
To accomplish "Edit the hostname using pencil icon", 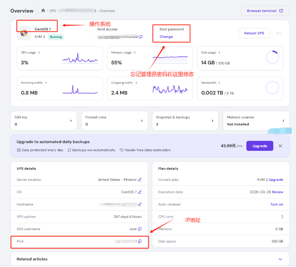I will [x=140, y=204].
